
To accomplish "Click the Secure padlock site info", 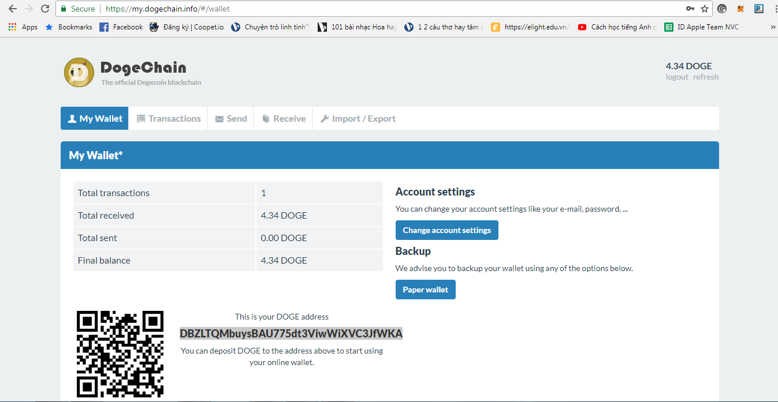I will click(78, 9).
